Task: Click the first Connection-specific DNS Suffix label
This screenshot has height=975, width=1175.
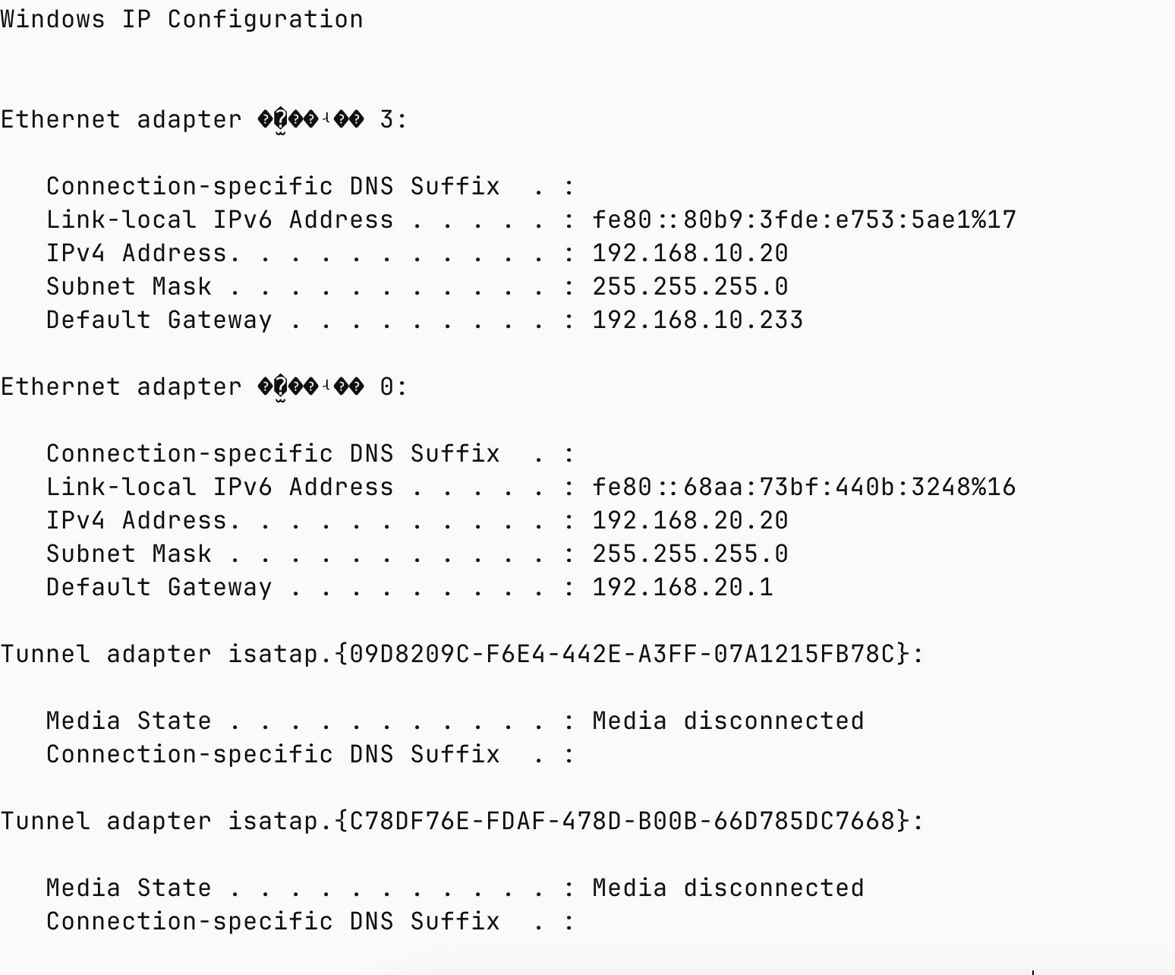Action: click(273, 187)
